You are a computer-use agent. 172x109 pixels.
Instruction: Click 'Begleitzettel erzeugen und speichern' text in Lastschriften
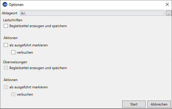pos(38,26)
